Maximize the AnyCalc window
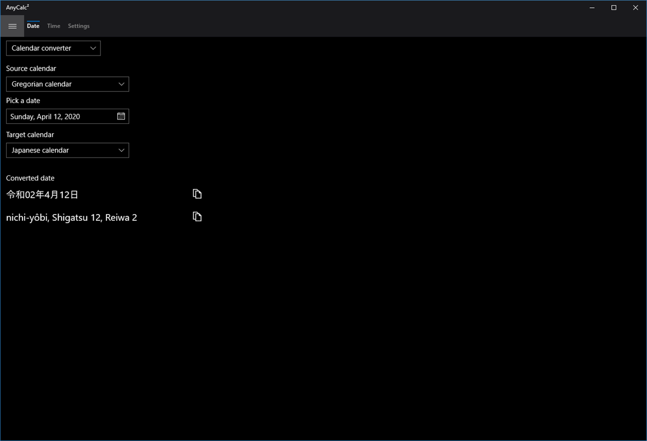The width and height of the screenshot is (647, 441). (x=613, y=7)
